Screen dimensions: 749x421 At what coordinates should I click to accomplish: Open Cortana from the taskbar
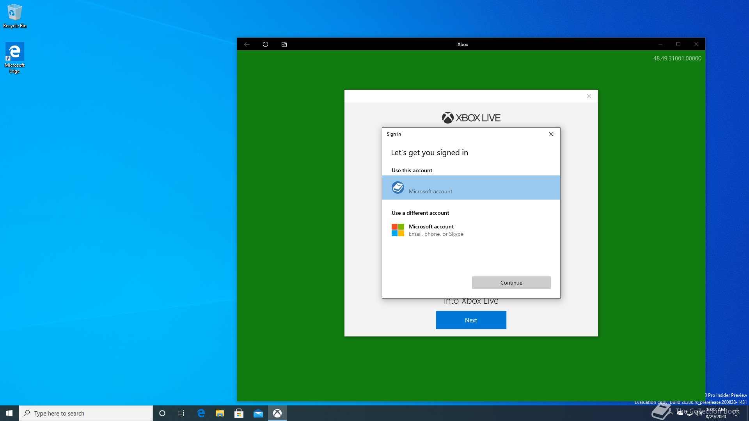[x=162, y=413]
